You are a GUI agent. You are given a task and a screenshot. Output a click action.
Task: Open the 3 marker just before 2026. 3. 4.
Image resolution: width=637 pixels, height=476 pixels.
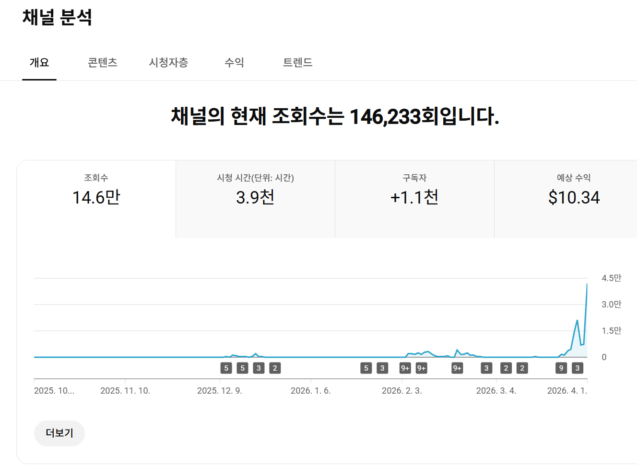click(x=486, y=368)
